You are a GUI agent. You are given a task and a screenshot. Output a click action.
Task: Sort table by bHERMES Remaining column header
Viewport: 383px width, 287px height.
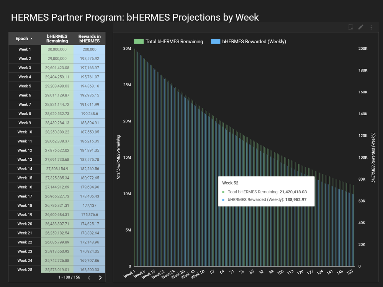pos(57,39)
